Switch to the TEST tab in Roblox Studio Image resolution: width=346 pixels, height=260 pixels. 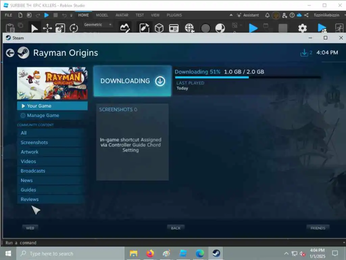tap(140, 15)
